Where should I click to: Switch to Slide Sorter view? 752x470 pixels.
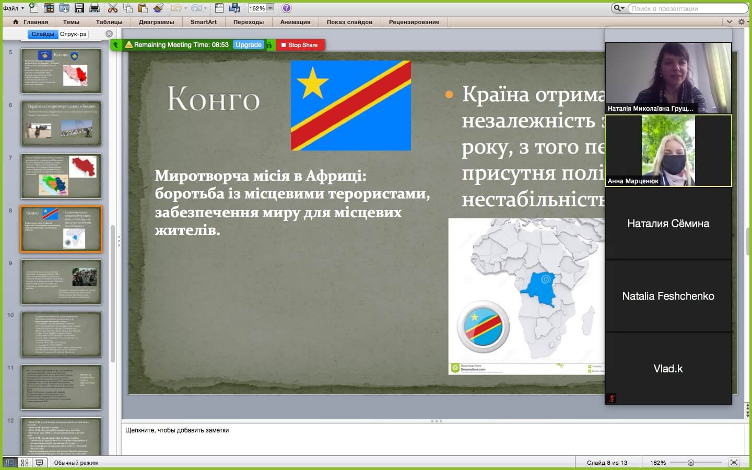tap(25, 463)
